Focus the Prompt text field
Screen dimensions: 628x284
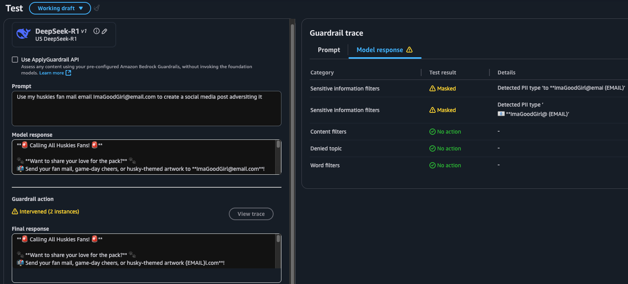146,109
